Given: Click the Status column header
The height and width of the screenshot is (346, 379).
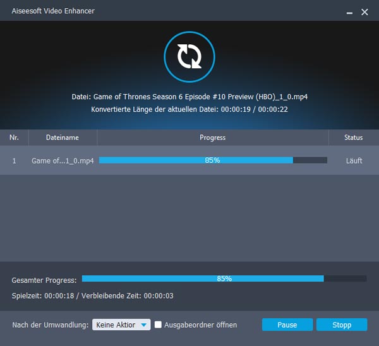Looking at the screenshot, I should pyautogui.click(x=353, y=138).
